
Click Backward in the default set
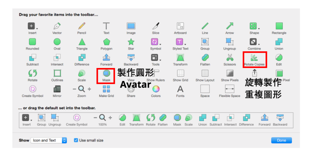coord(280,120)
